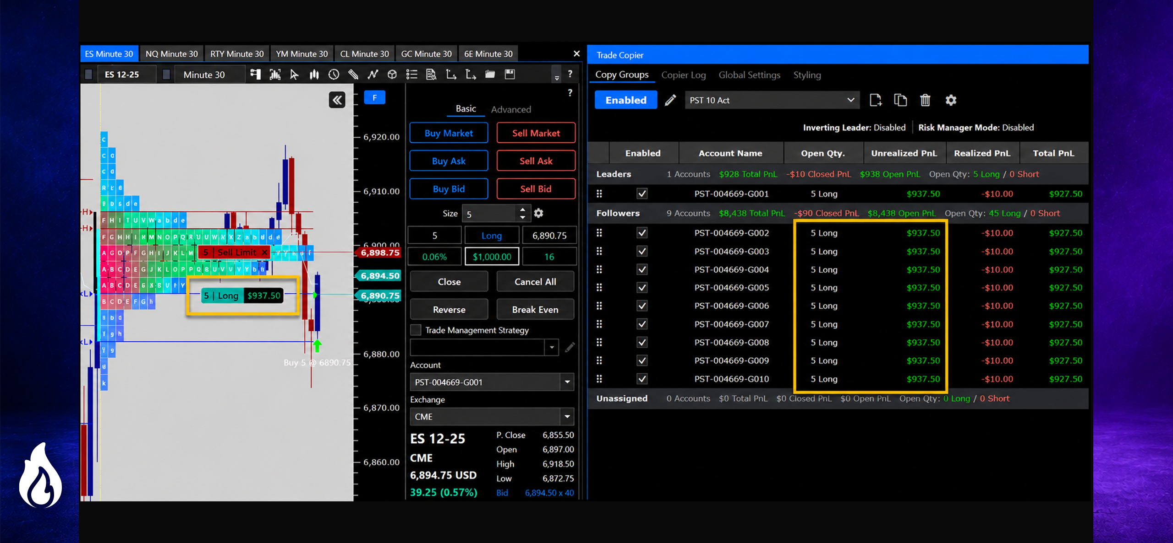Open Exchange CME dropdown
Image resolution: width=1173 pixels, height=543 pixels.
pos(492,417)
